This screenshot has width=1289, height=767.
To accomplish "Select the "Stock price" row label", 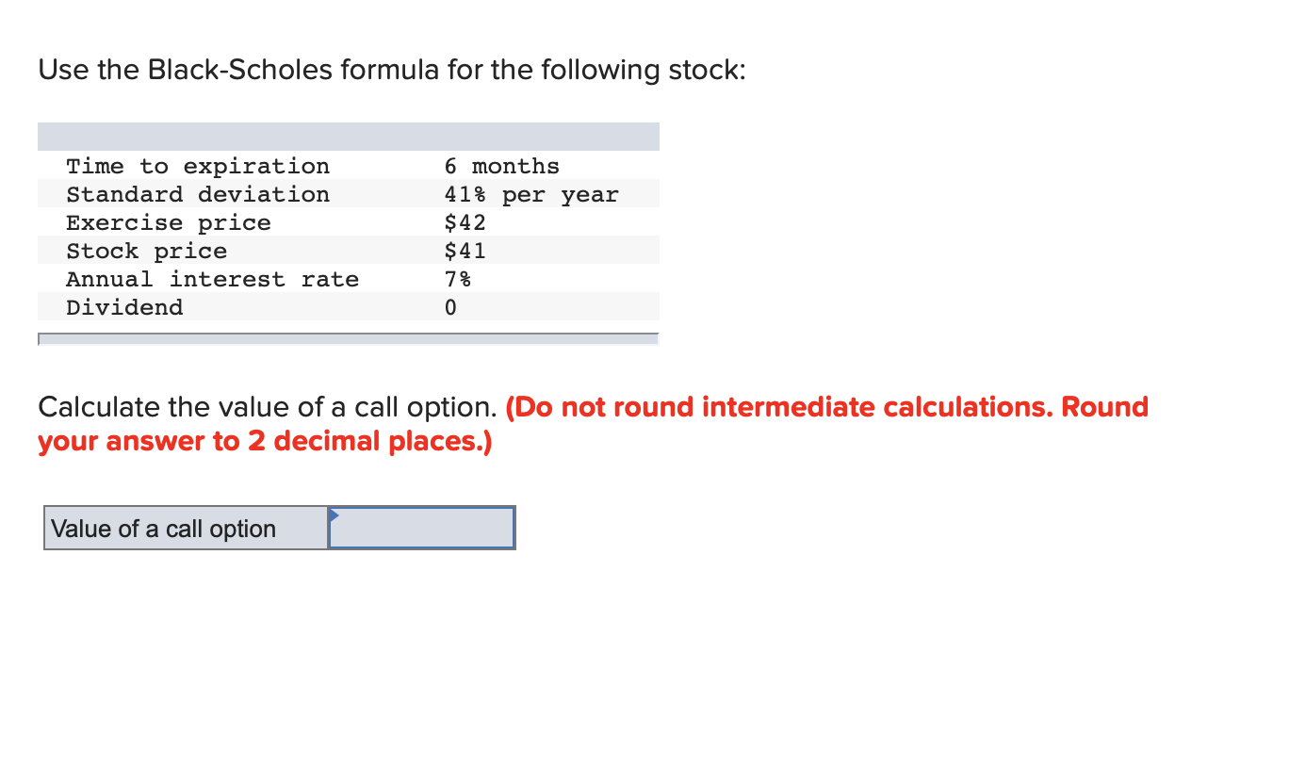I will point(147,252).
